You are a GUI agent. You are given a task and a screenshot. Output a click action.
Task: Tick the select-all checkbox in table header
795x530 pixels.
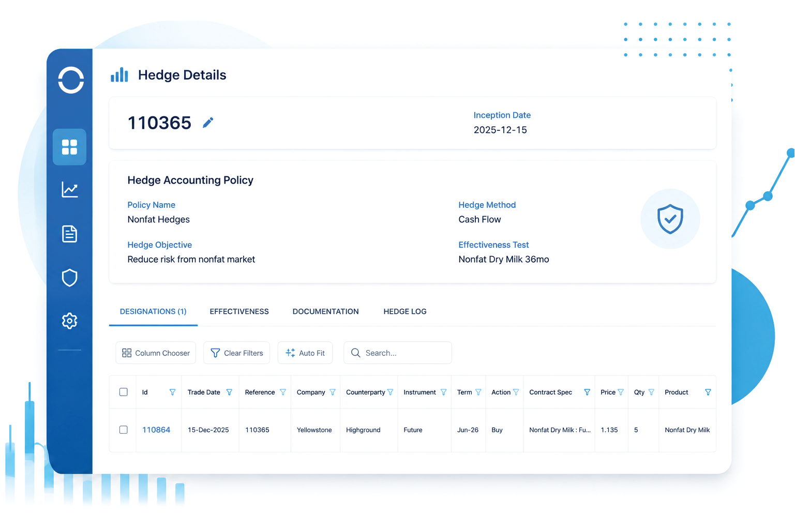pos(124,392)
